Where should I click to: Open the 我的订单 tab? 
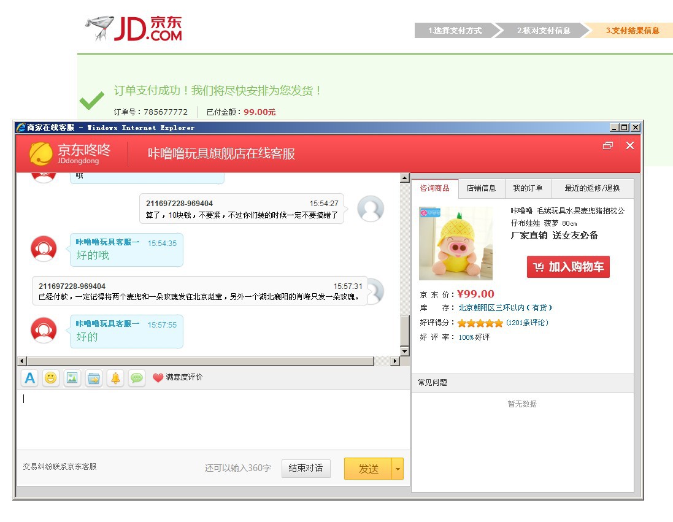pos(528,188)
